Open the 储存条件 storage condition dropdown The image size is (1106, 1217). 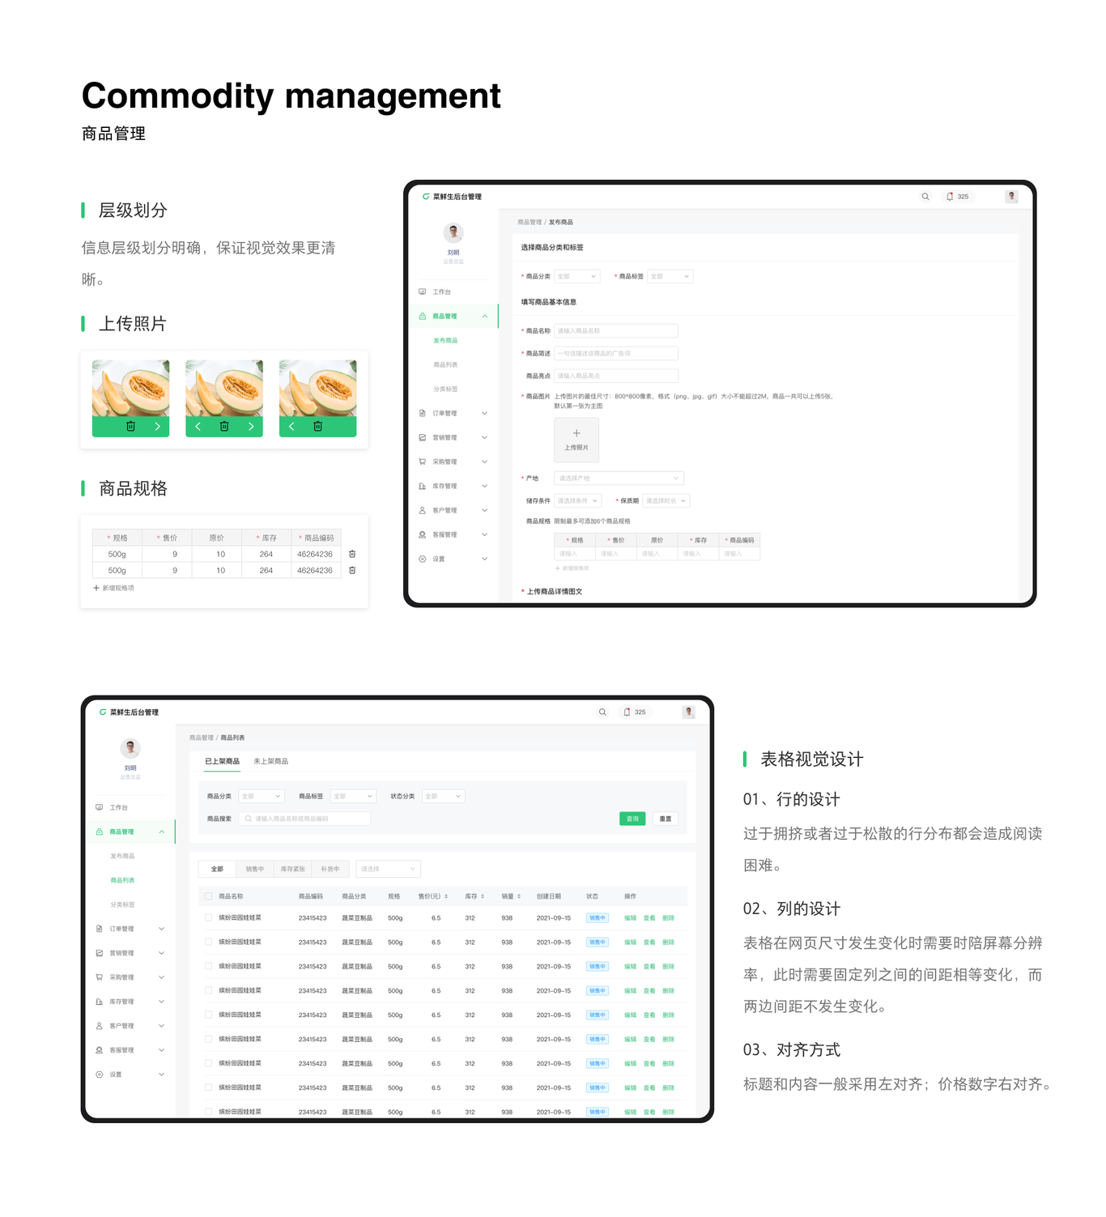point(577,500)
